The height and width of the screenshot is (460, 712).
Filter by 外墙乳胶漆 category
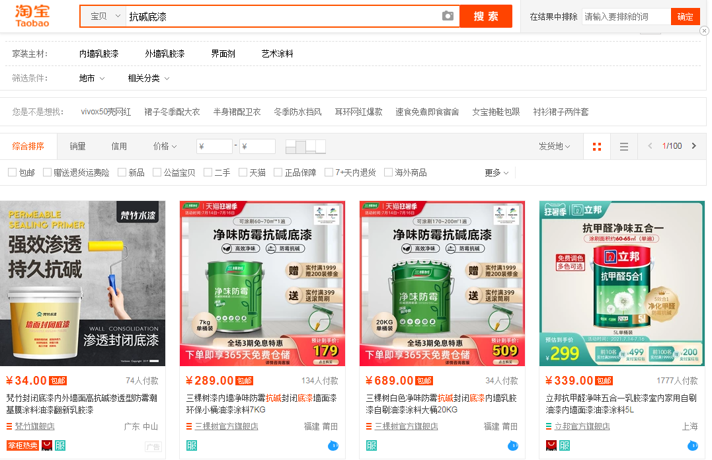[165, 54]
